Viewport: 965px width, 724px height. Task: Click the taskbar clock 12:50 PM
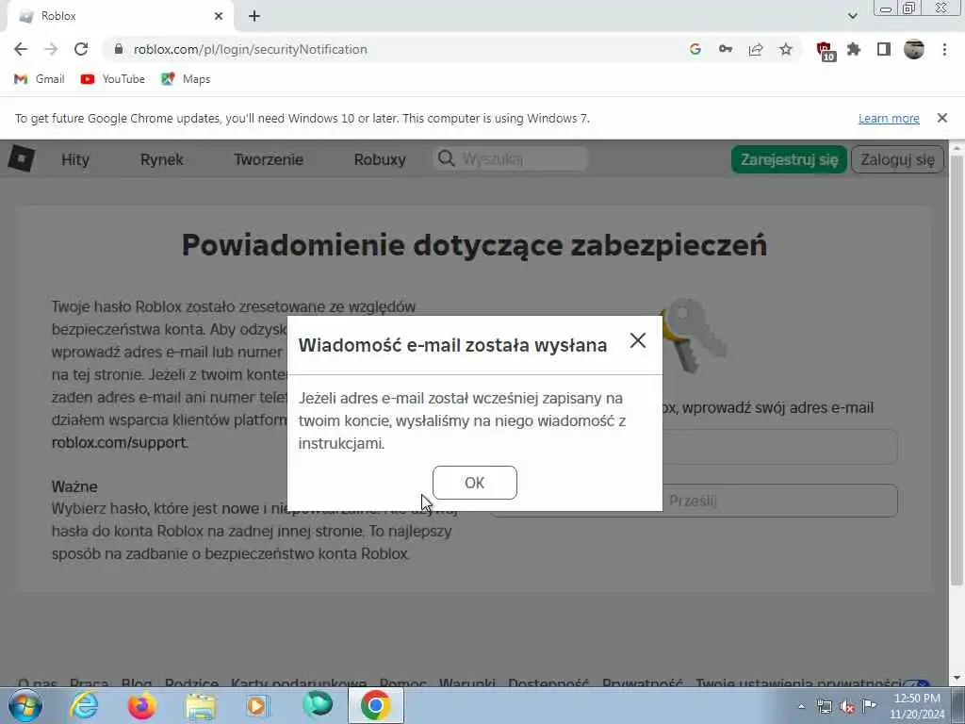(x=917, y=699)
